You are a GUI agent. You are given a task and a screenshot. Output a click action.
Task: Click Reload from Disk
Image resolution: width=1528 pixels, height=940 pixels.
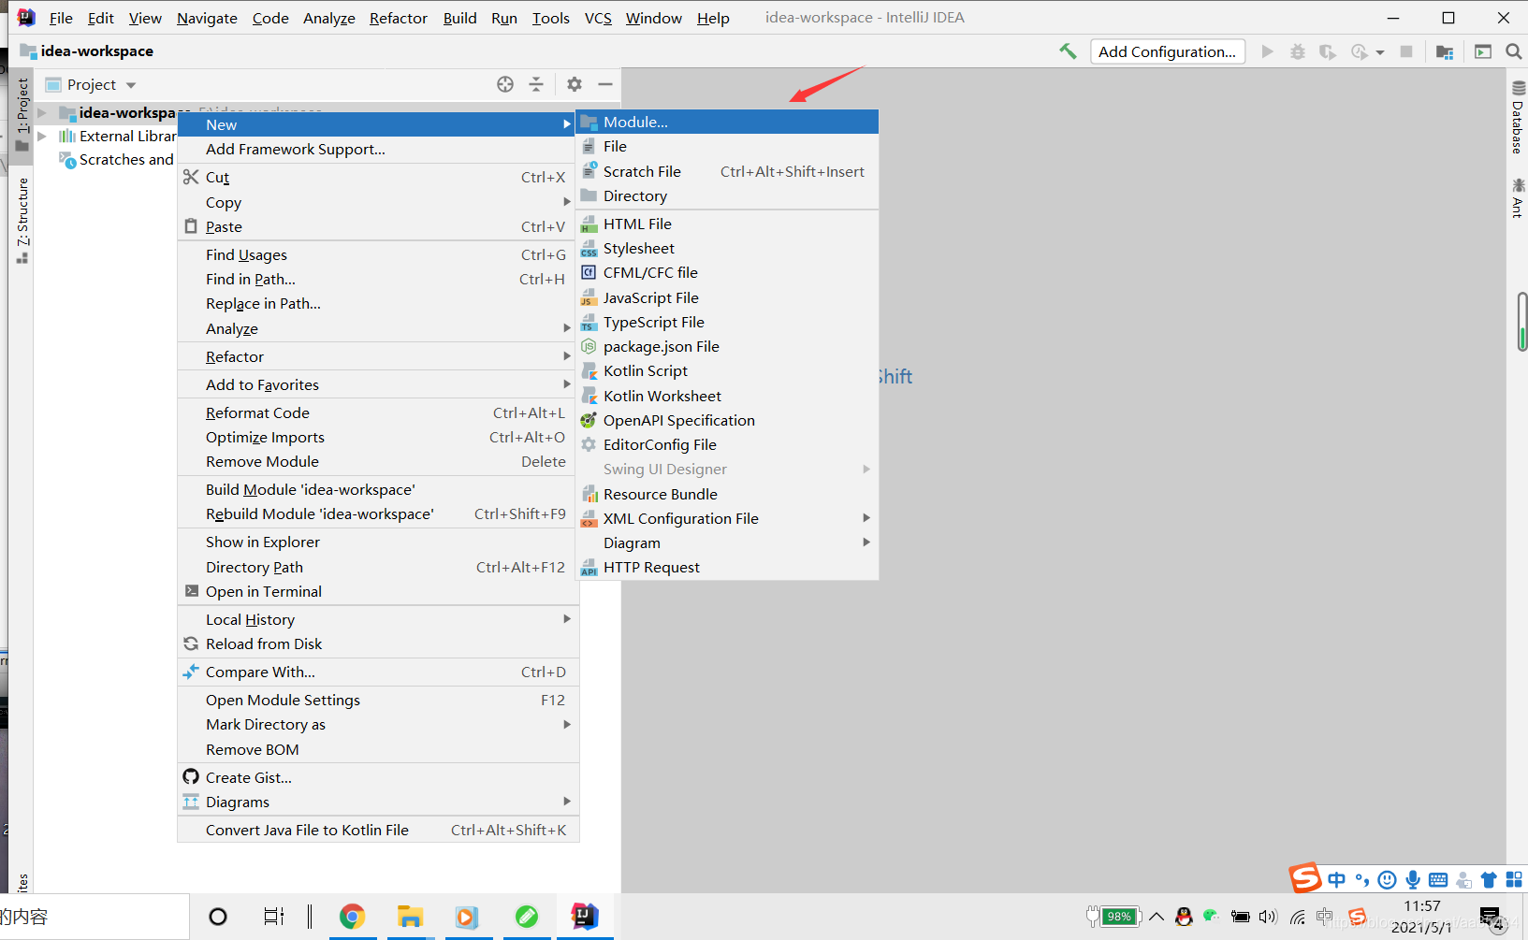(x=378, y=644)
